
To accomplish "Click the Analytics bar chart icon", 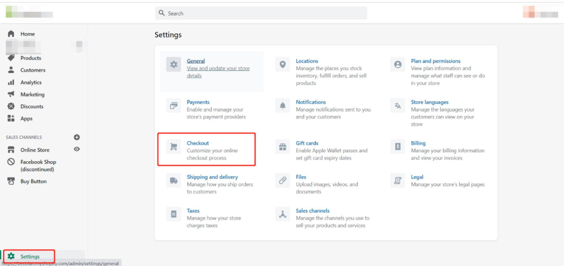I will (11, 82).
